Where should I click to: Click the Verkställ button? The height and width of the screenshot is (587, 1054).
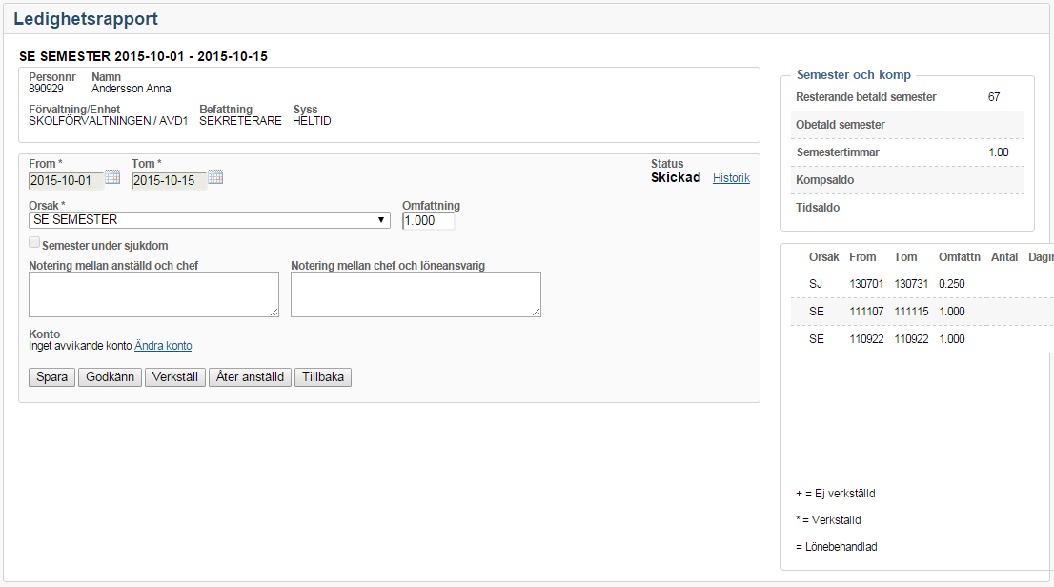pyautogui.click(x=175, y=377)
